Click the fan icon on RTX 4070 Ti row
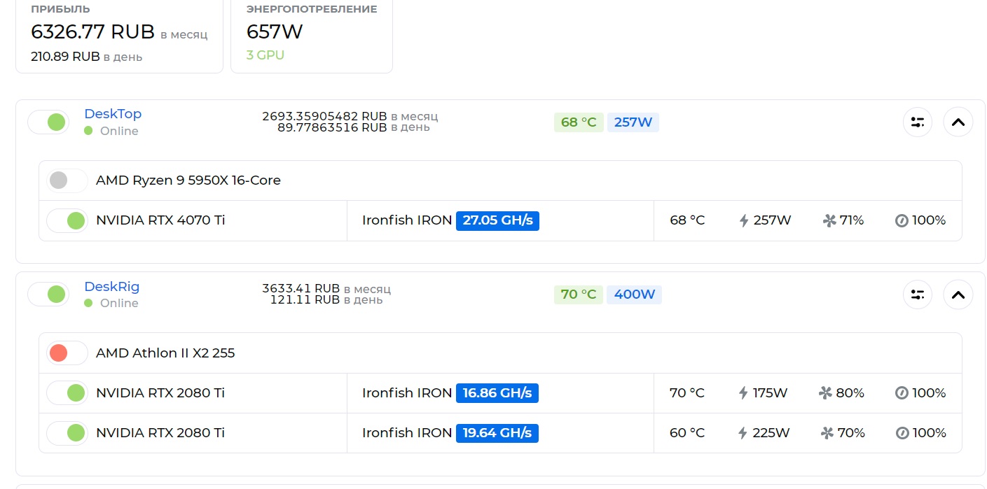The image size is (987, 489). click(829, 221)
